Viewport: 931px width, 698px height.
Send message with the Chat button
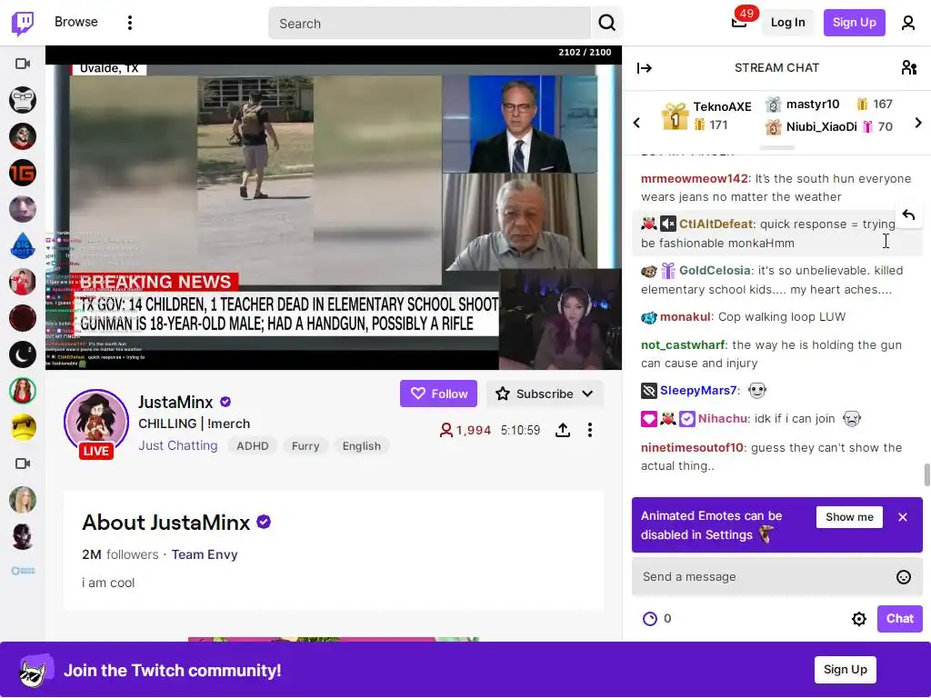[x=899, y=619]
